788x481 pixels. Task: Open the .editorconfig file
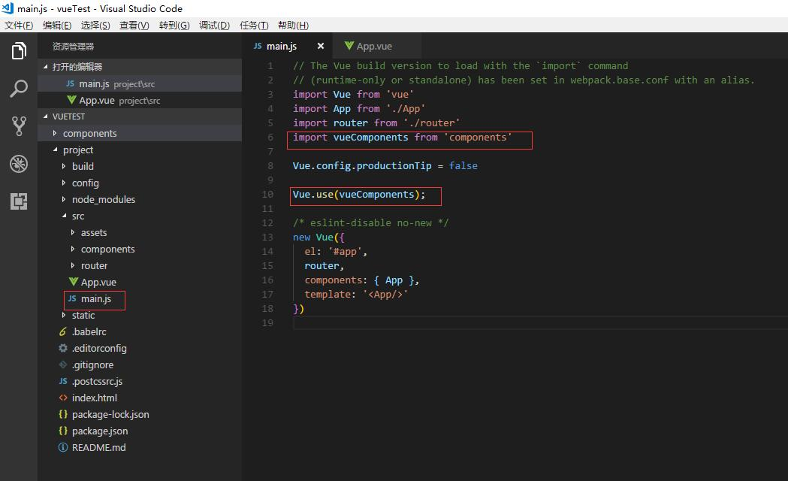140,348
